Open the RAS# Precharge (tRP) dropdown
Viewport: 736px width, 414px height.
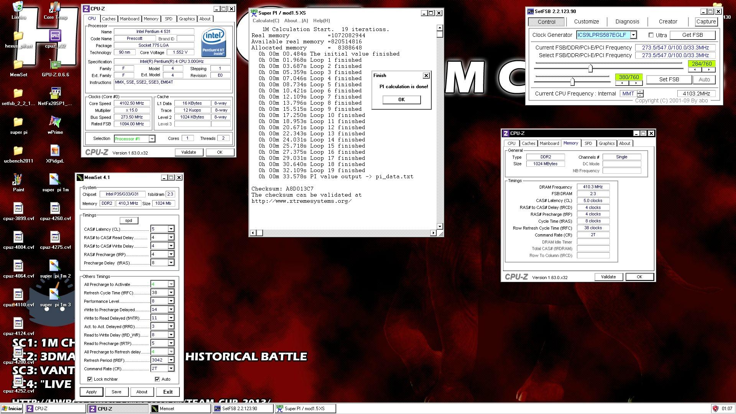171,254
